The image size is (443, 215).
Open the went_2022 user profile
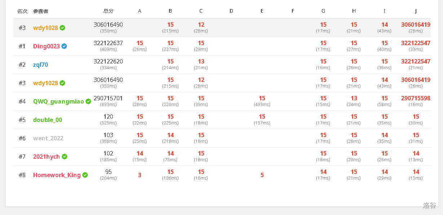coord(48,138)
